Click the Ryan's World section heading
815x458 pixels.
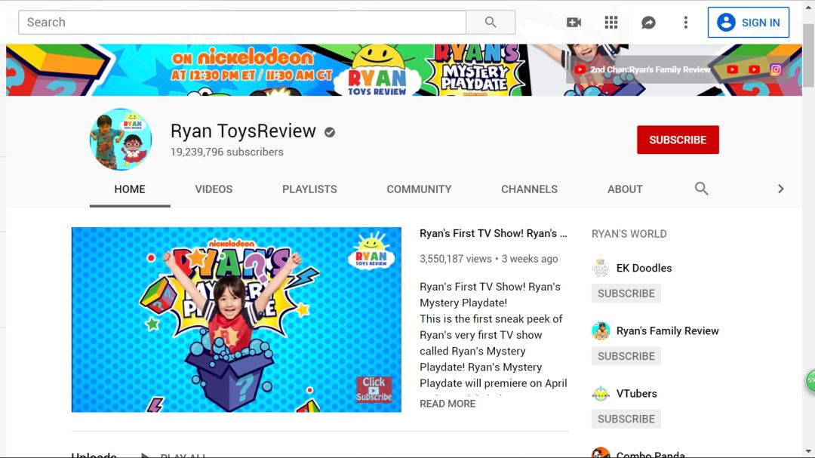629,234
